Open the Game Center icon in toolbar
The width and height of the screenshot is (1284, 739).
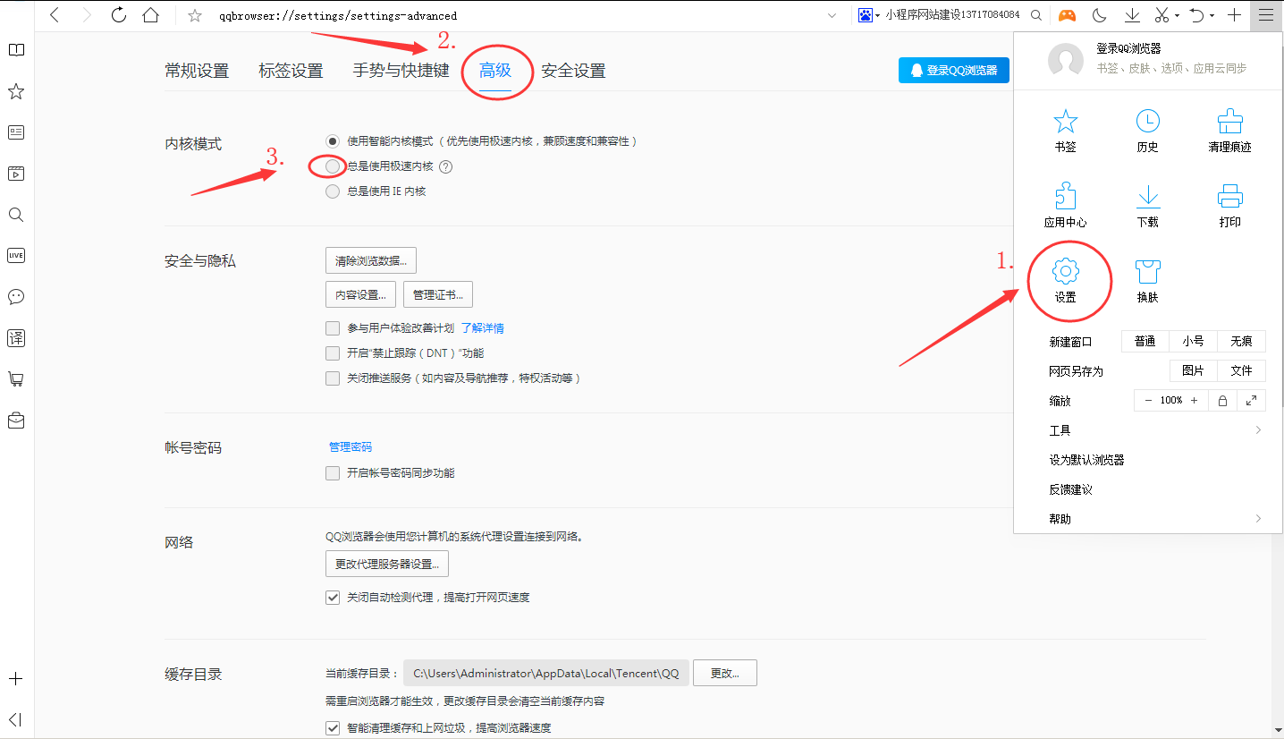pyautogui.click(x=1068, y=15)
